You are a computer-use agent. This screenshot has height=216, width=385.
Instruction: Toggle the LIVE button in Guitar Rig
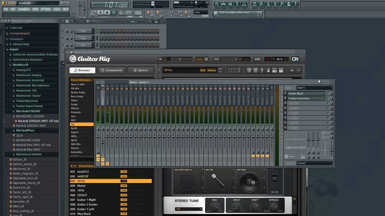pyautogui.click(x=257, y=59)
